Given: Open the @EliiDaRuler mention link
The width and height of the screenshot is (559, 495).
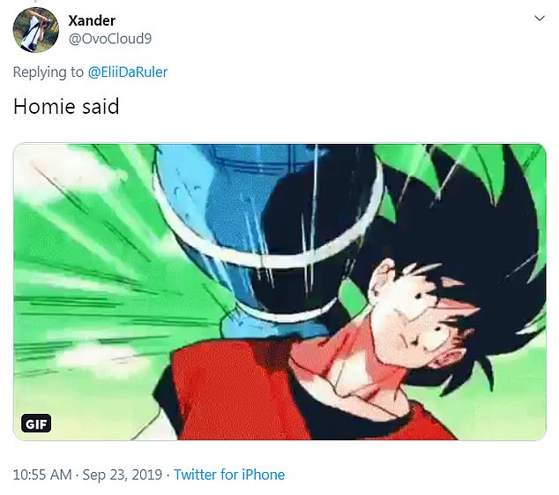Looking at the screenshot, I should 127,72.
